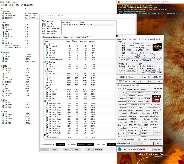Toggle the OpenCL checkbox in GPU-Z
This screenshot has height=164, width=184.
pyautogui.click(x=128, y=140)
